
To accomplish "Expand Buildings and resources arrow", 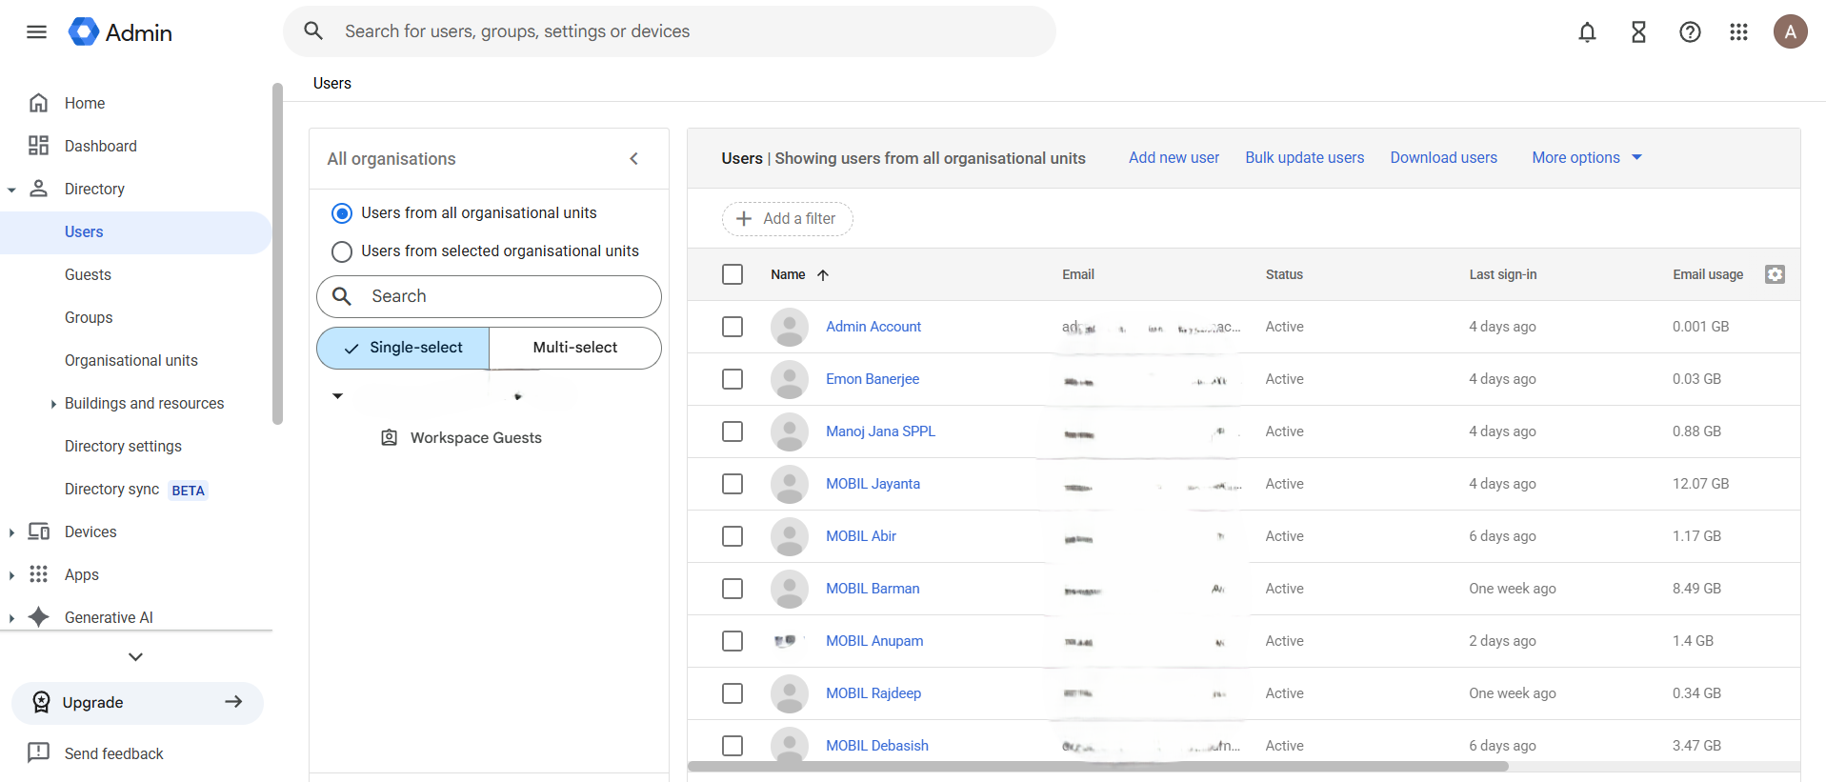I will pyautogui.click(x=53, y=404).
